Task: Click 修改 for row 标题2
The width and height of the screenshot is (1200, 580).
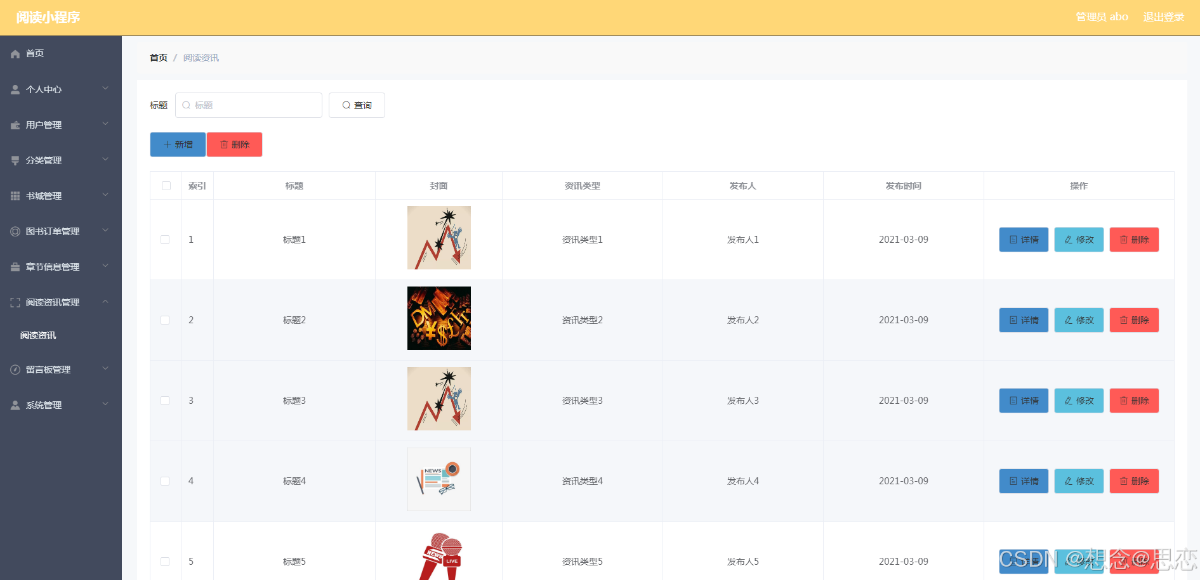Action: [x=1079, y=320]
